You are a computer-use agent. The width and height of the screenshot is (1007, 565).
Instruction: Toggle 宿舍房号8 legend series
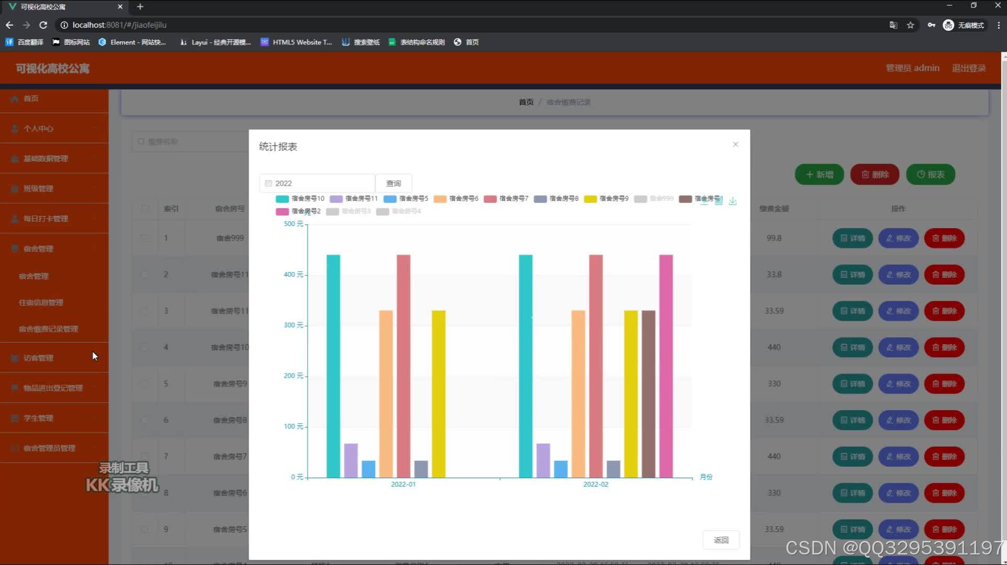(556, 199)
